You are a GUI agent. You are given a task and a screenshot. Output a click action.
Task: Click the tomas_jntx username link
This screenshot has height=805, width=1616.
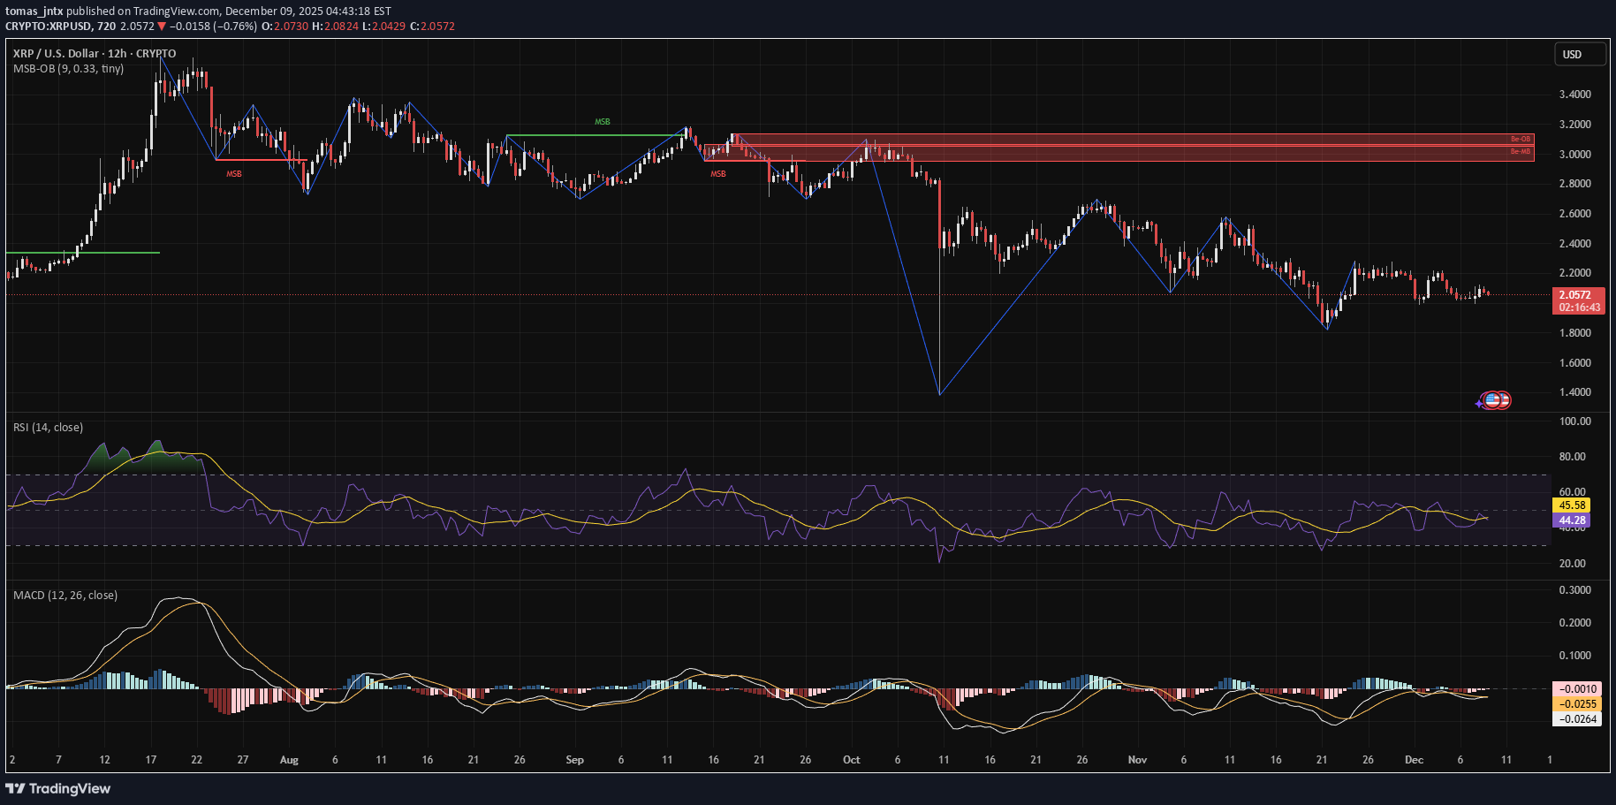click(34, 10)
